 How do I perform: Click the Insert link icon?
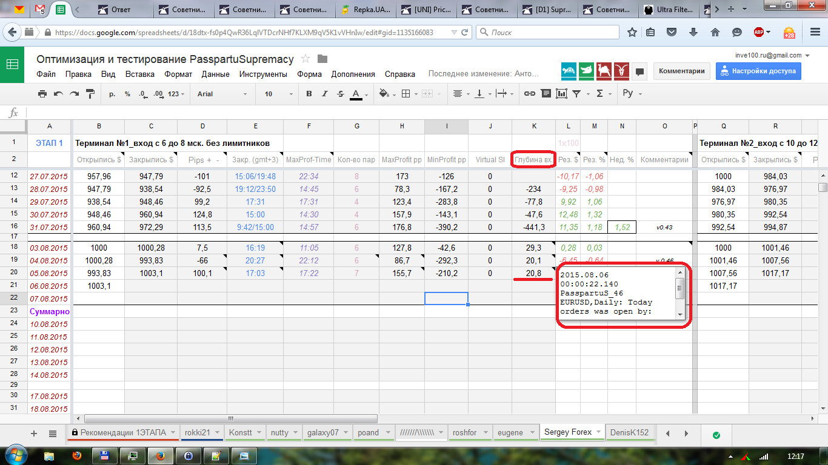[530, 94]
